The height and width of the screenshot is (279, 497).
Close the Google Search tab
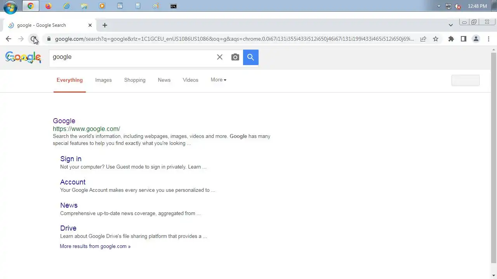coord(90,25)
